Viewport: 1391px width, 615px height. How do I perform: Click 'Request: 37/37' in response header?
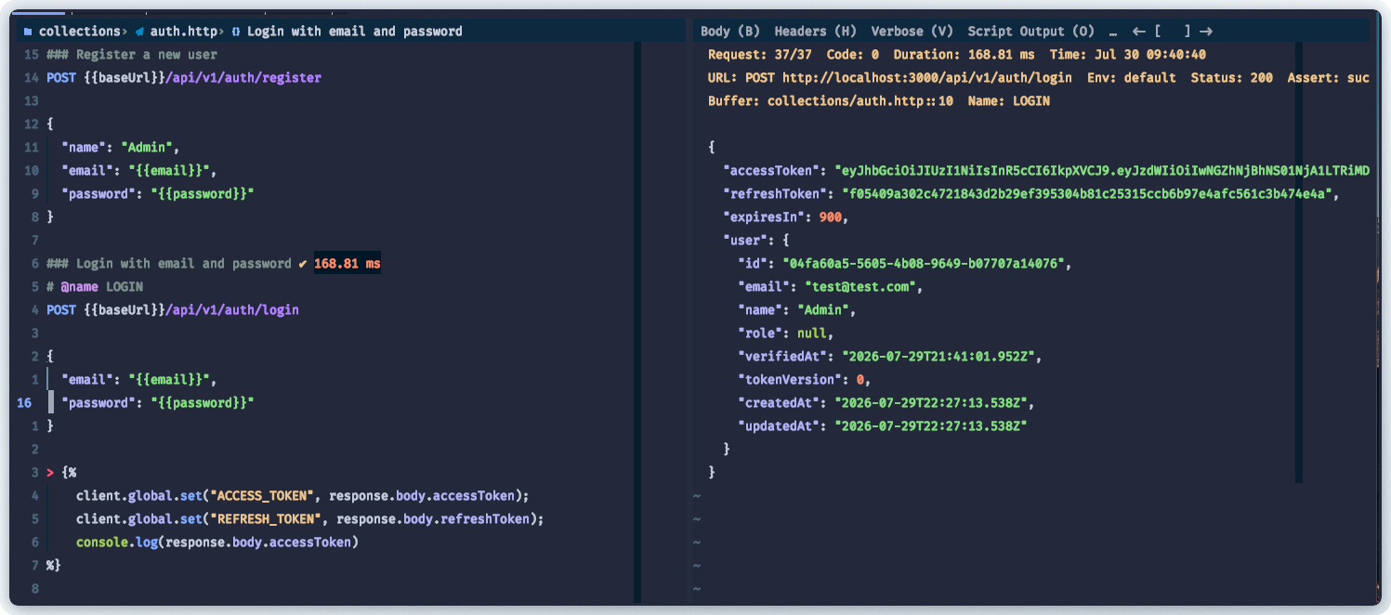pyautogui.click(x=760, y=55)
